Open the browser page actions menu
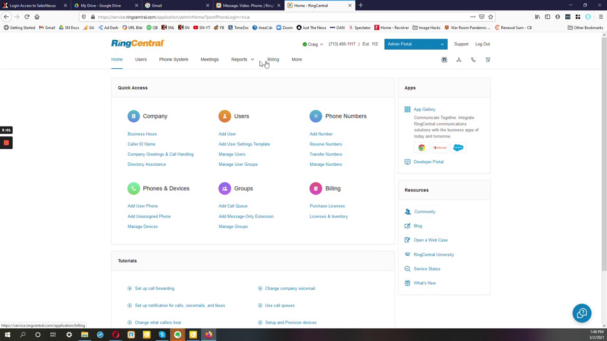Image resolution: width=607 pixels, height=341 pixels. click(x=473, y=17)
